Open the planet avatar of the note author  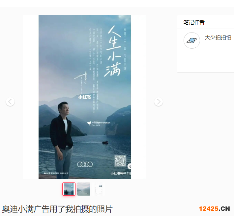(x=192, y=40)
